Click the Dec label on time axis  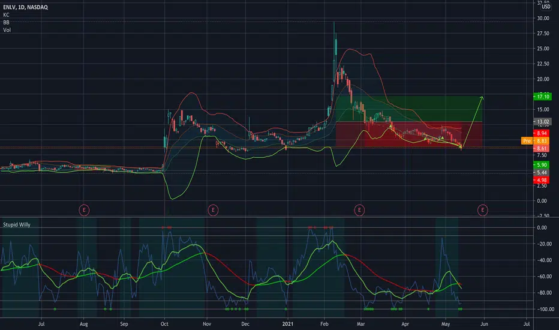245,324
